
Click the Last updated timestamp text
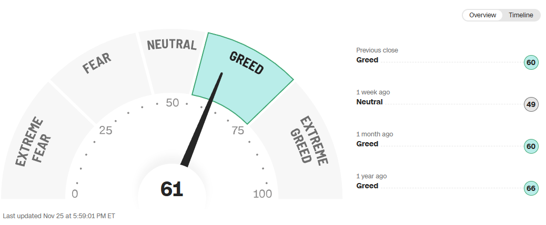[x=59, y=216]
